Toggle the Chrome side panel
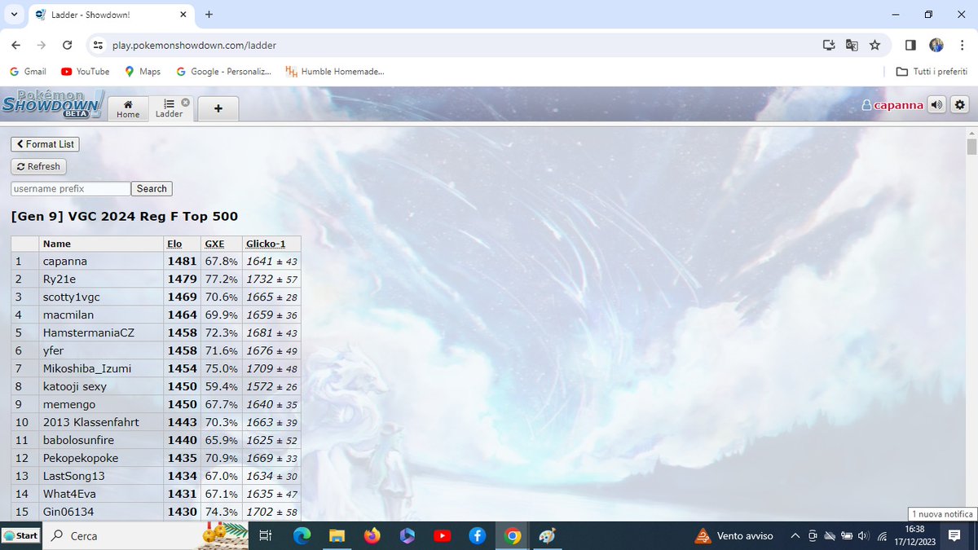The image size is (978, 550). point(910,46)
